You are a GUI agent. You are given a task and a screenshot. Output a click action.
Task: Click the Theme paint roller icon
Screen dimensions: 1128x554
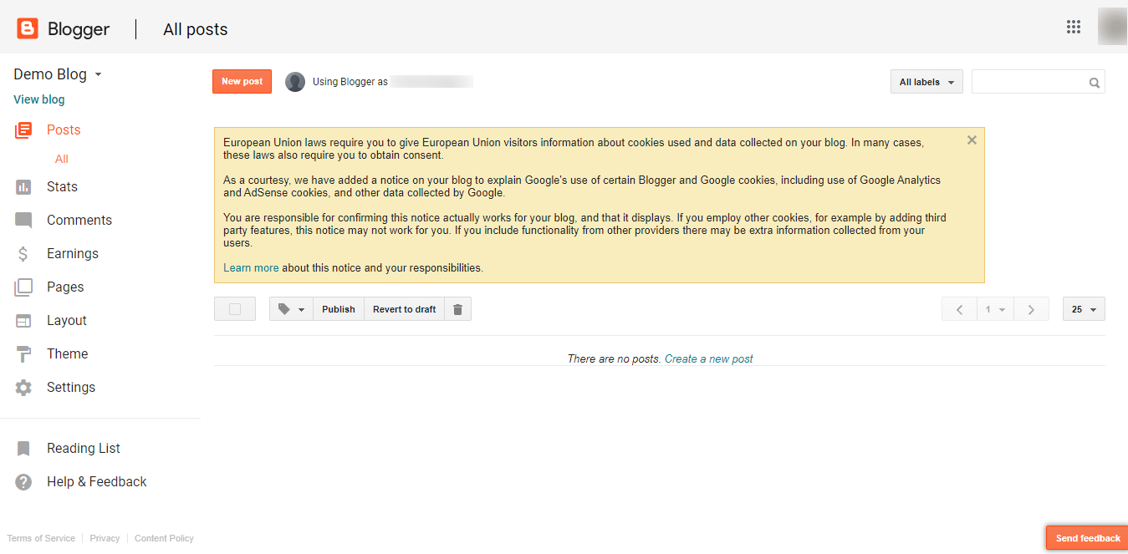pyautogui.click(x=23, y=354)
